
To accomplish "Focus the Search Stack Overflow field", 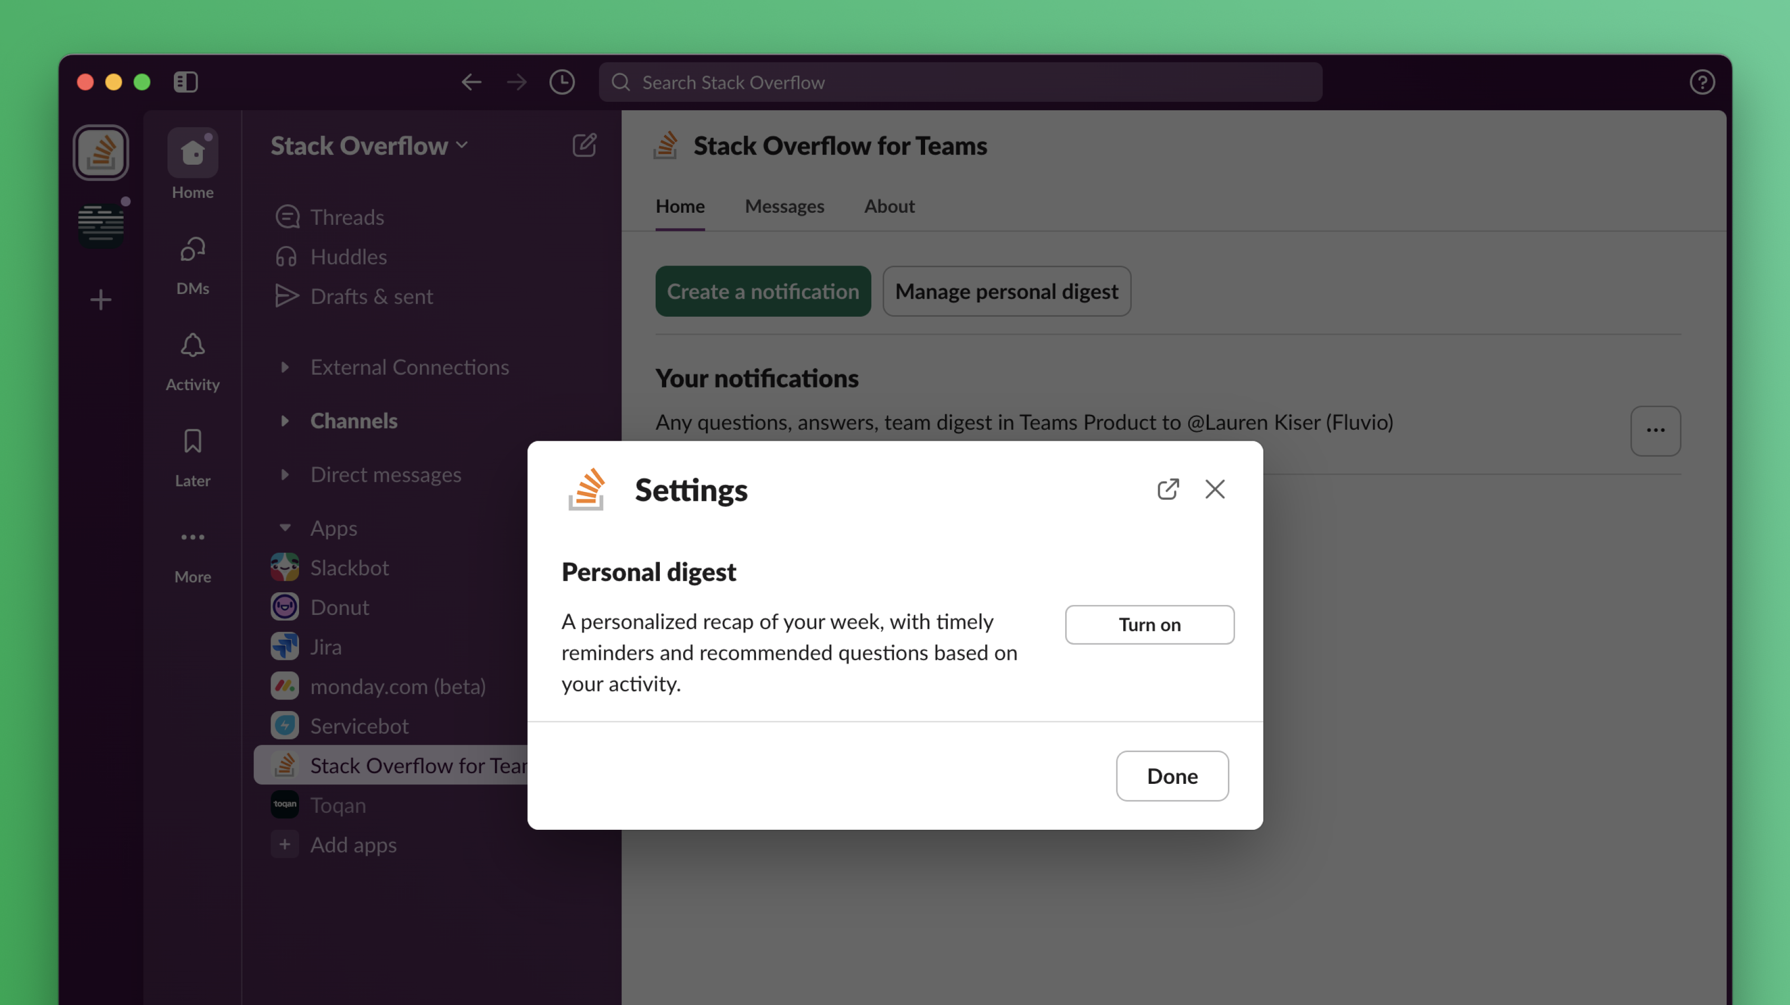I will (959, 82).
